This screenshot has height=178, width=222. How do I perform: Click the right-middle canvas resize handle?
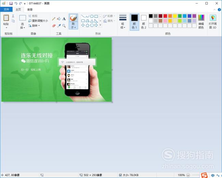pos(112,70)
